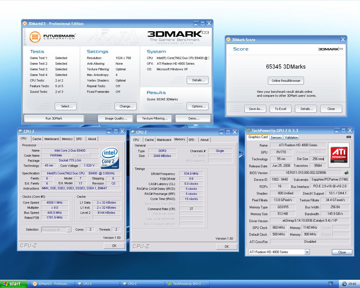Click the ATI CrossFire Disabled field
Image resolution: width=360 pixels, height=288 pixels.
pyautogui.click(x=310, y=242)
